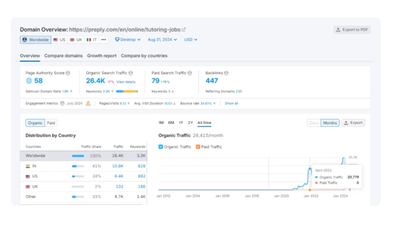This screenshot has width=394, height=236.
Task: Open the Desktop device dropdown
Action: pos(128,40)
